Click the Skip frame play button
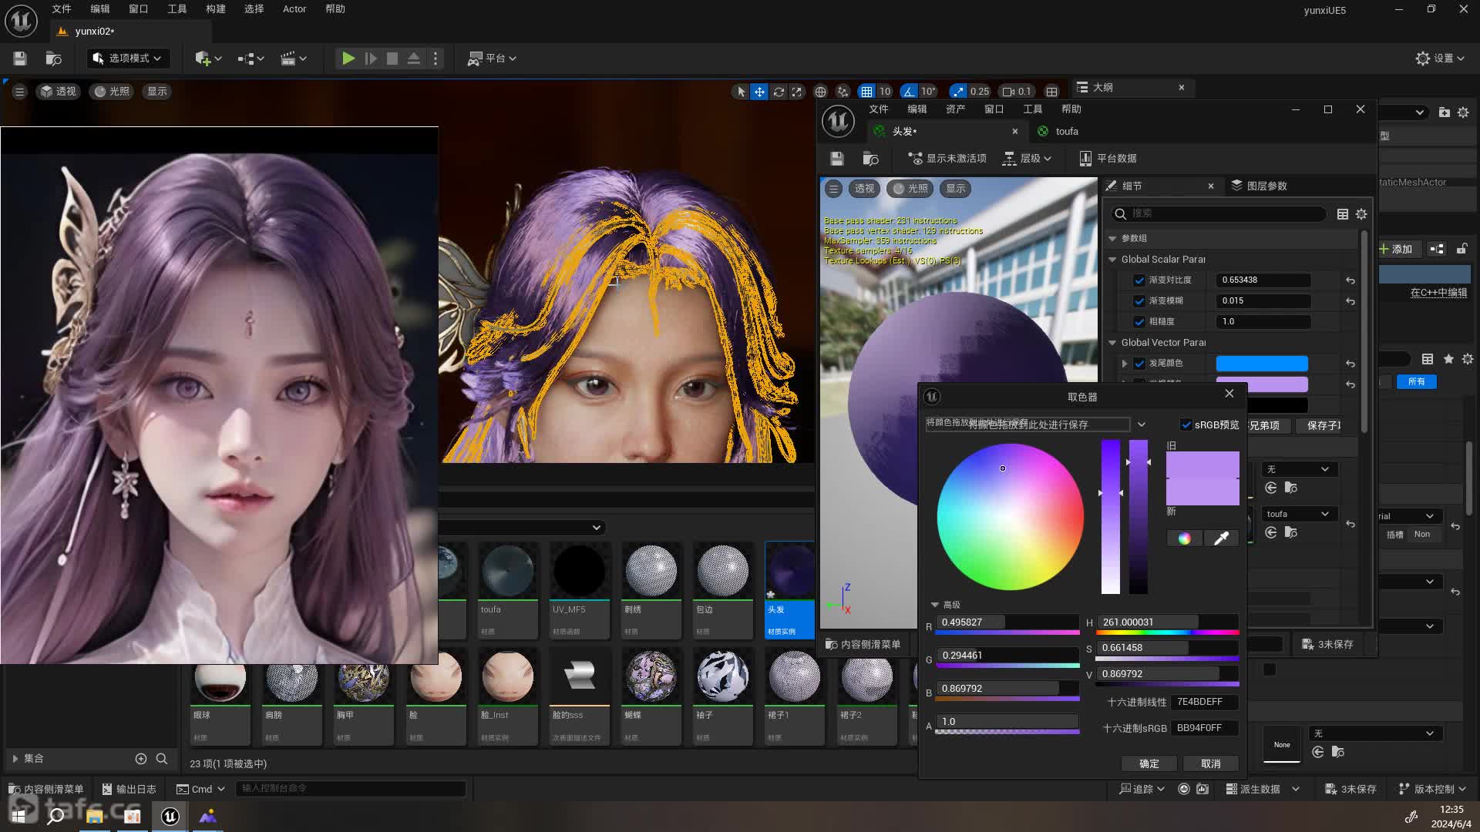1480x832 pixels. [371, 59]
